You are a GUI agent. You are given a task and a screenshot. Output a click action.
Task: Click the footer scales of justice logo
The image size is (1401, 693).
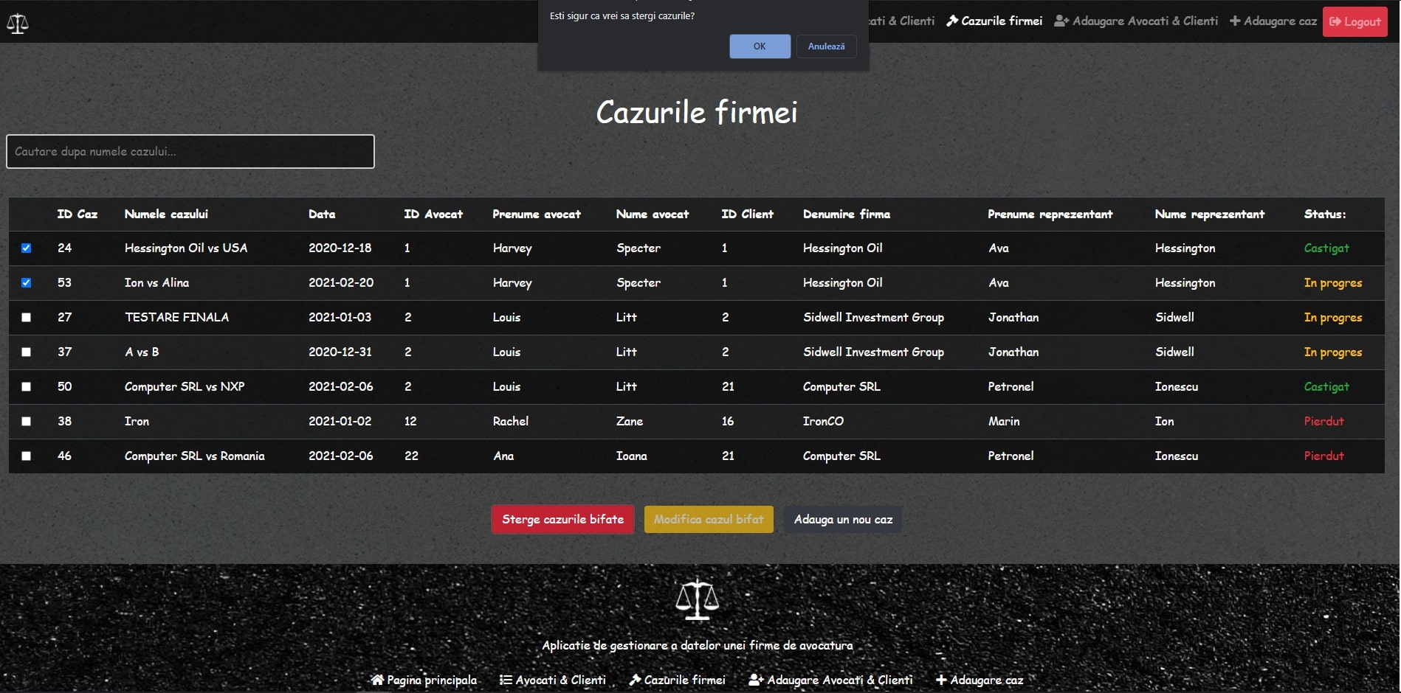point(697,599)
